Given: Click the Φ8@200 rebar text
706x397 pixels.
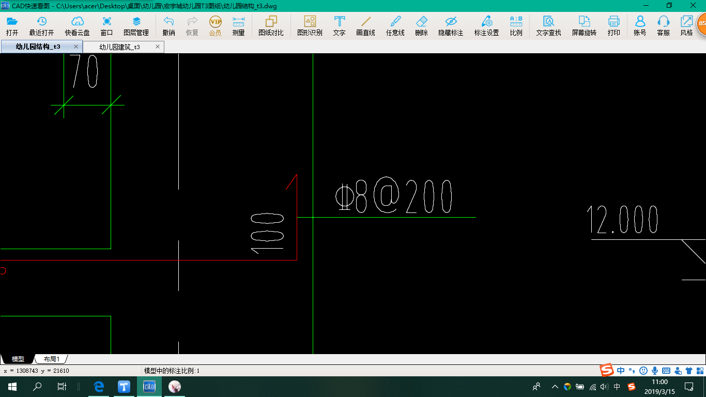Looking at the screenshot, I should point(394,195).
